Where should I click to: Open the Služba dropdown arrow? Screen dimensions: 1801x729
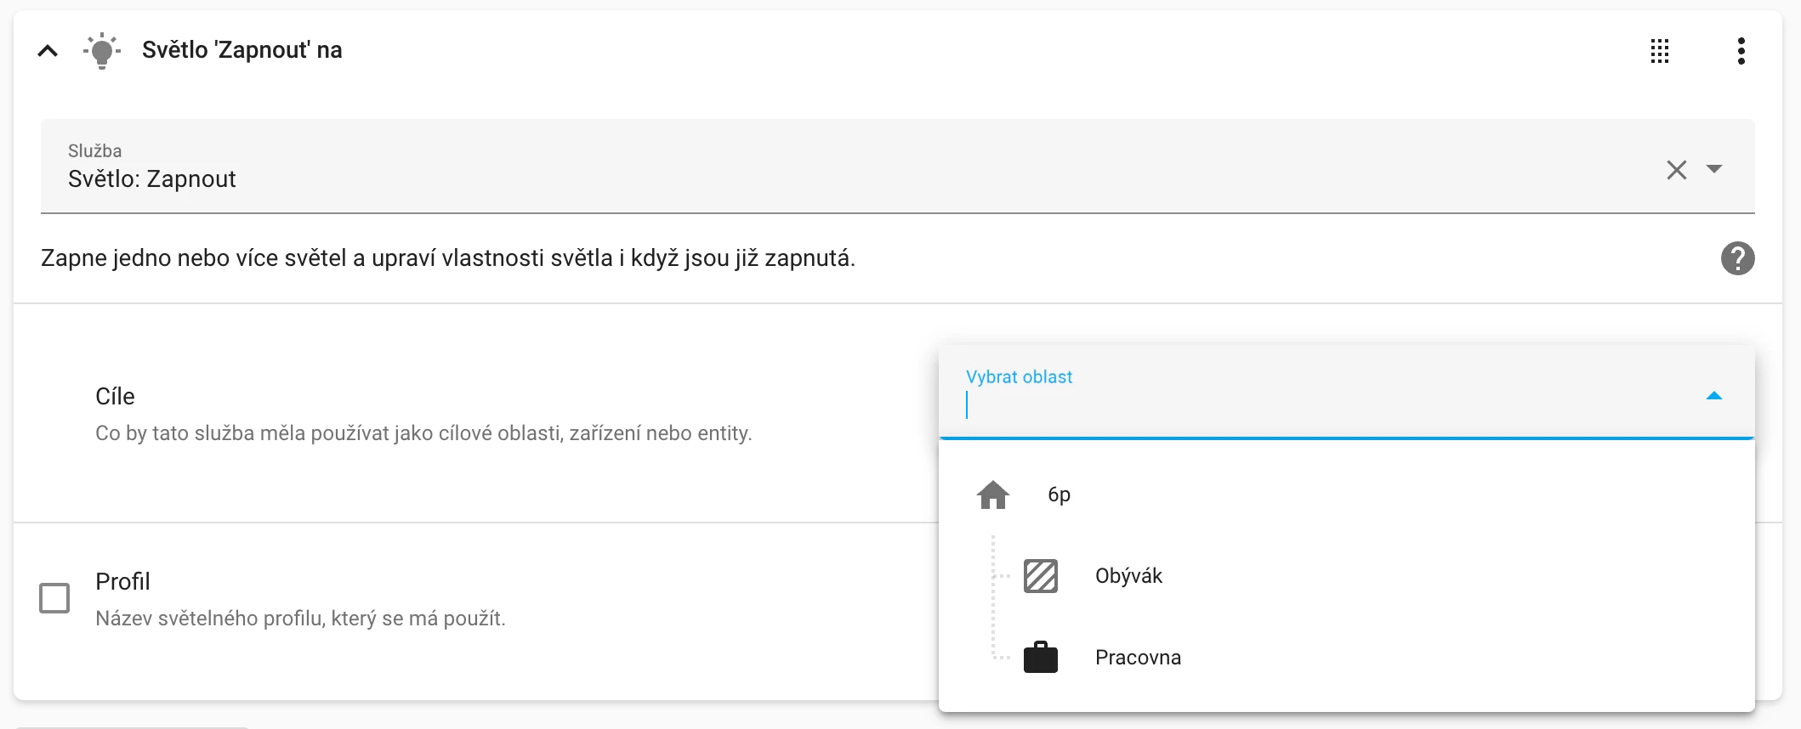coord(1714,169)
